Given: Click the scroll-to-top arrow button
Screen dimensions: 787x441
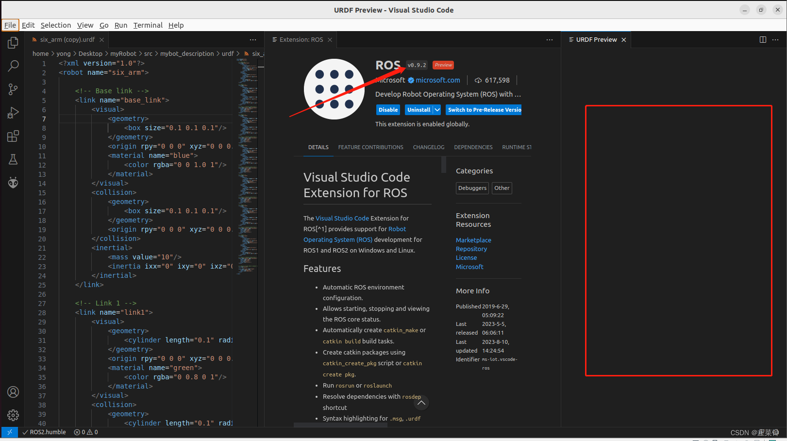Looking at the screenshot, I should click(421, 403).
